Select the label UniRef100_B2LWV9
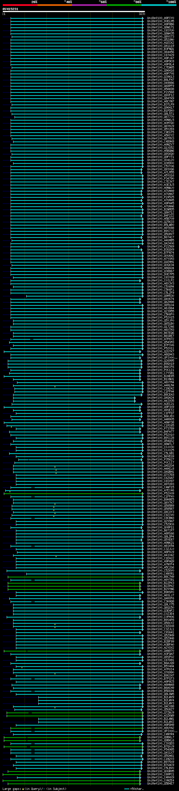The image size is (179, 791). point(161,697)
